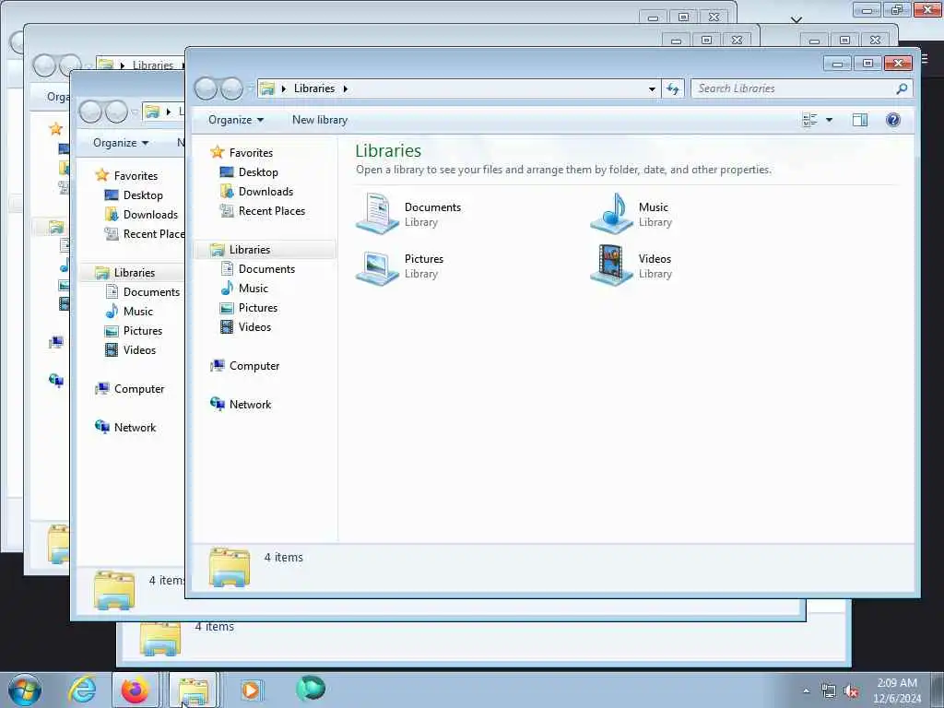Show hidden system tray icons
Image resolution: width=944 pixels, height=708 pixels.
click(806, 691)
